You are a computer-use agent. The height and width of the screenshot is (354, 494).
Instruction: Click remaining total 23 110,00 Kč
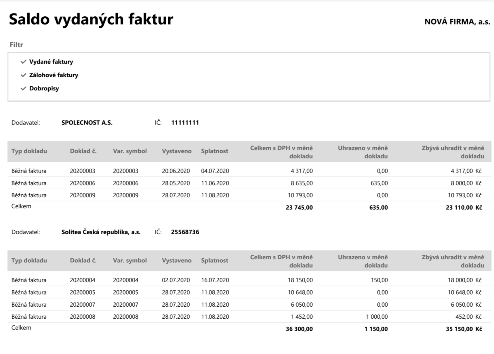point(464,208)
